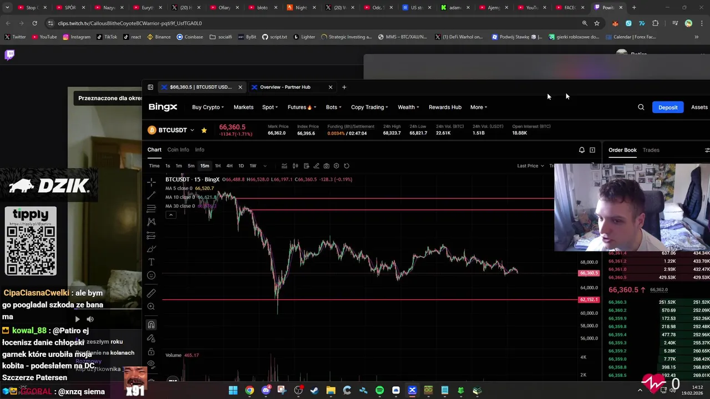Expand the Copy Trading menu
Image resolution: width=710 pixels, height=399 pixels.
click(x=369, y=107)
